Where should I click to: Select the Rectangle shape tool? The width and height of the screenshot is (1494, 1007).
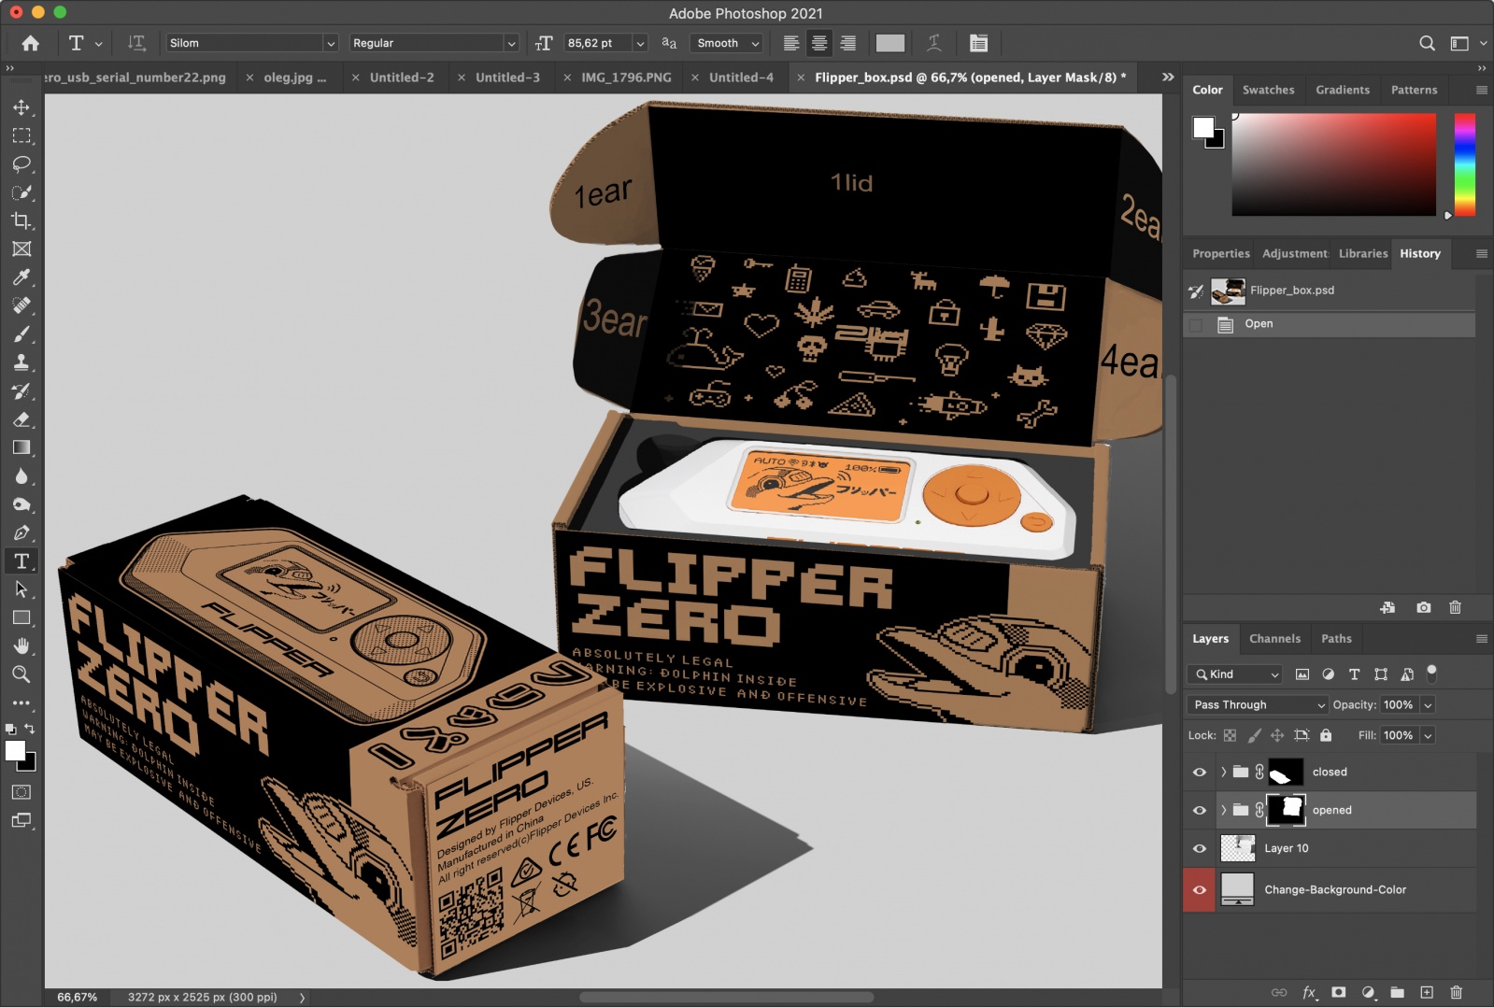tap(21, 617)
